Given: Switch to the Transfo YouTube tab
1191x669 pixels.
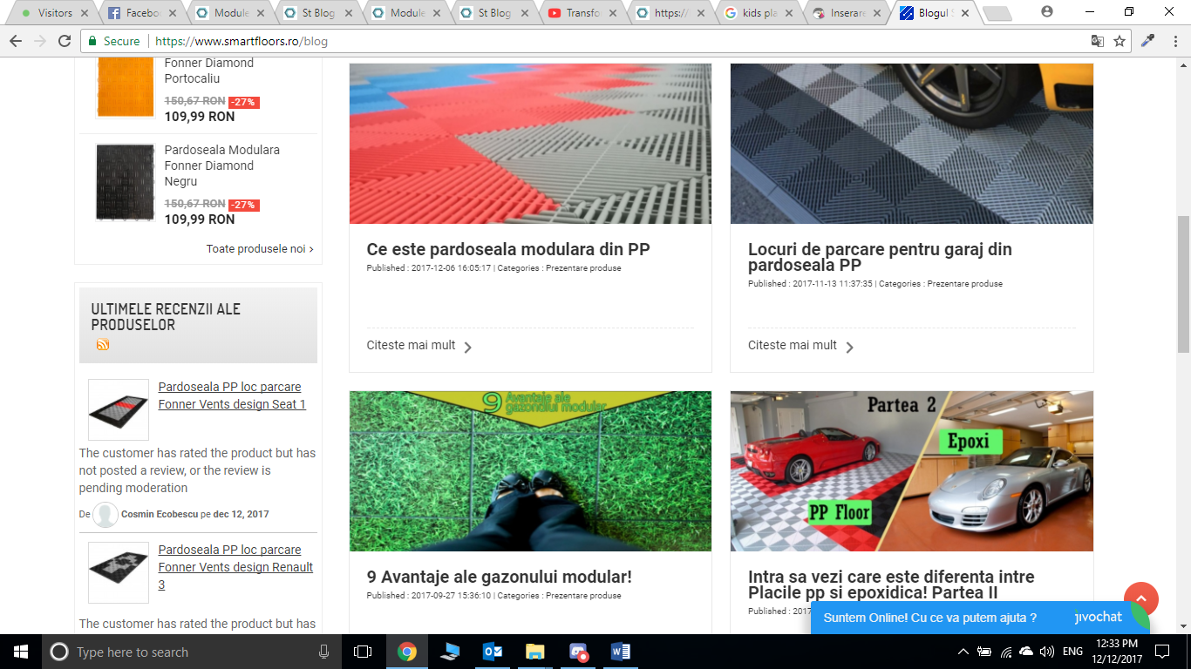Looking at the screenshot, I should pos(582,13).
